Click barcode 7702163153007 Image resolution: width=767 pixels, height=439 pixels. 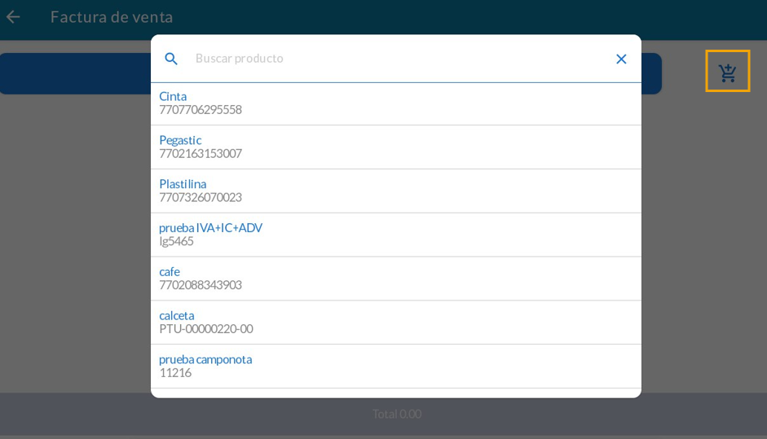[x=201, y=154]
